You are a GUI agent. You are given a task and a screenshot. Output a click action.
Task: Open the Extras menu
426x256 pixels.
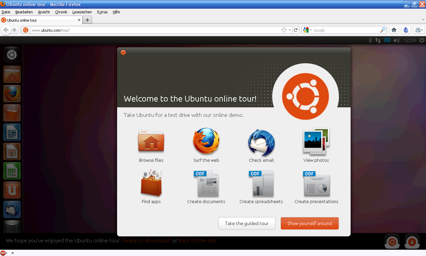pos(102,12)
